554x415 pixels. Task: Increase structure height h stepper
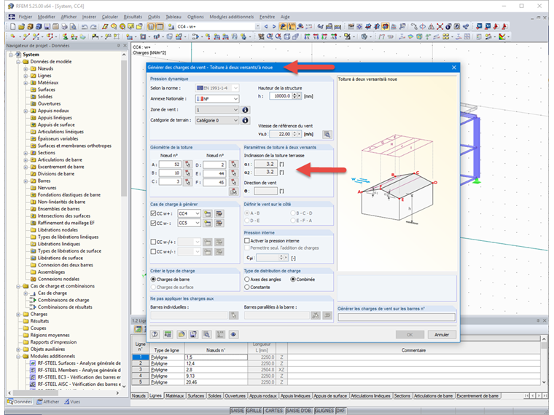click(294, 95)
